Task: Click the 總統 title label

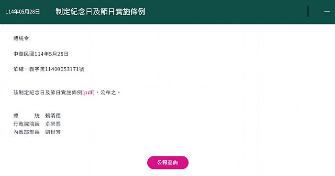Action: pos(26,116)
